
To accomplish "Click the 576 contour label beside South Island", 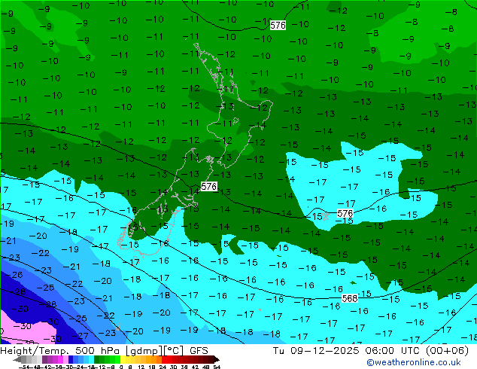I will point(208,186).
